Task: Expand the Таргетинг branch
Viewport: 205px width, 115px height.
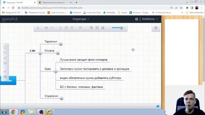Action: tap(61, 44)
